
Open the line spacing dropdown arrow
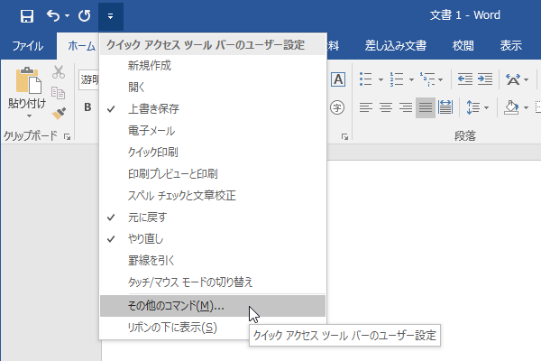487,107
